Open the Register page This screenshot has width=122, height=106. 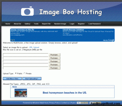(x=81, y=24)
